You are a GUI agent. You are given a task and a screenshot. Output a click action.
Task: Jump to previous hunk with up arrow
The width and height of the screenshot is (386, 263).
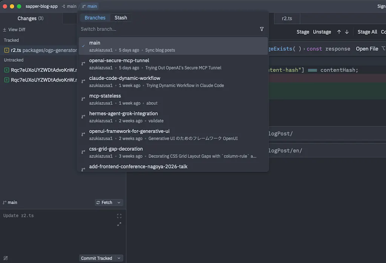point(339,32)
